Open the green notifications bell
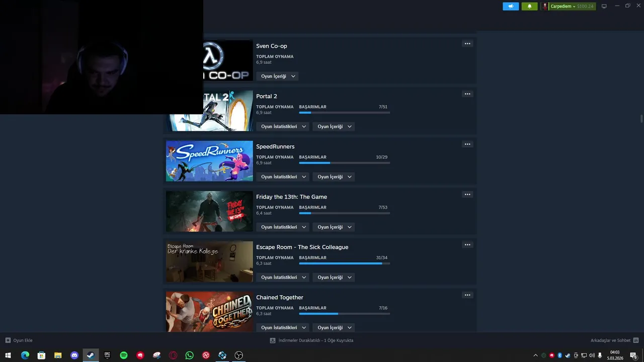 pos(529,7)
